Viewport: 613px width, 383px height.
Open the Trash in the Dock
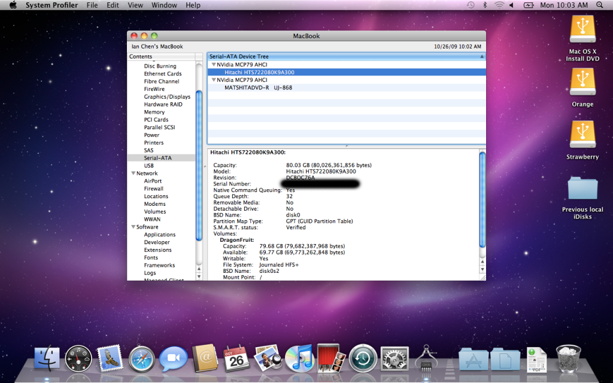(569, 358)
